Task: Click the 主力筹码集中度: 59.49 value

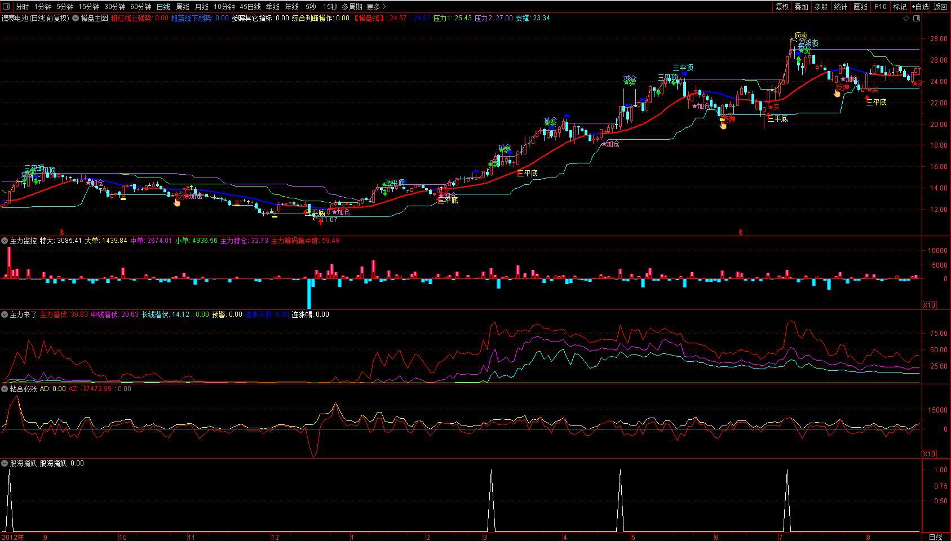Action: [305, 241]
